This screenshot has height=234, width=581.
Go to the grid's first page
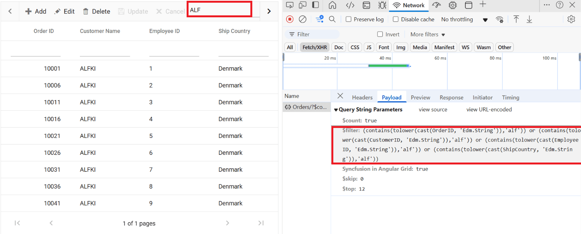tap(17, 223)
